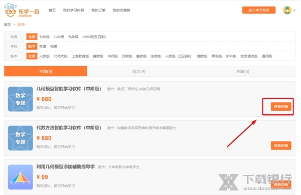Open 我的订单 menu item

[x=98, y=10]
